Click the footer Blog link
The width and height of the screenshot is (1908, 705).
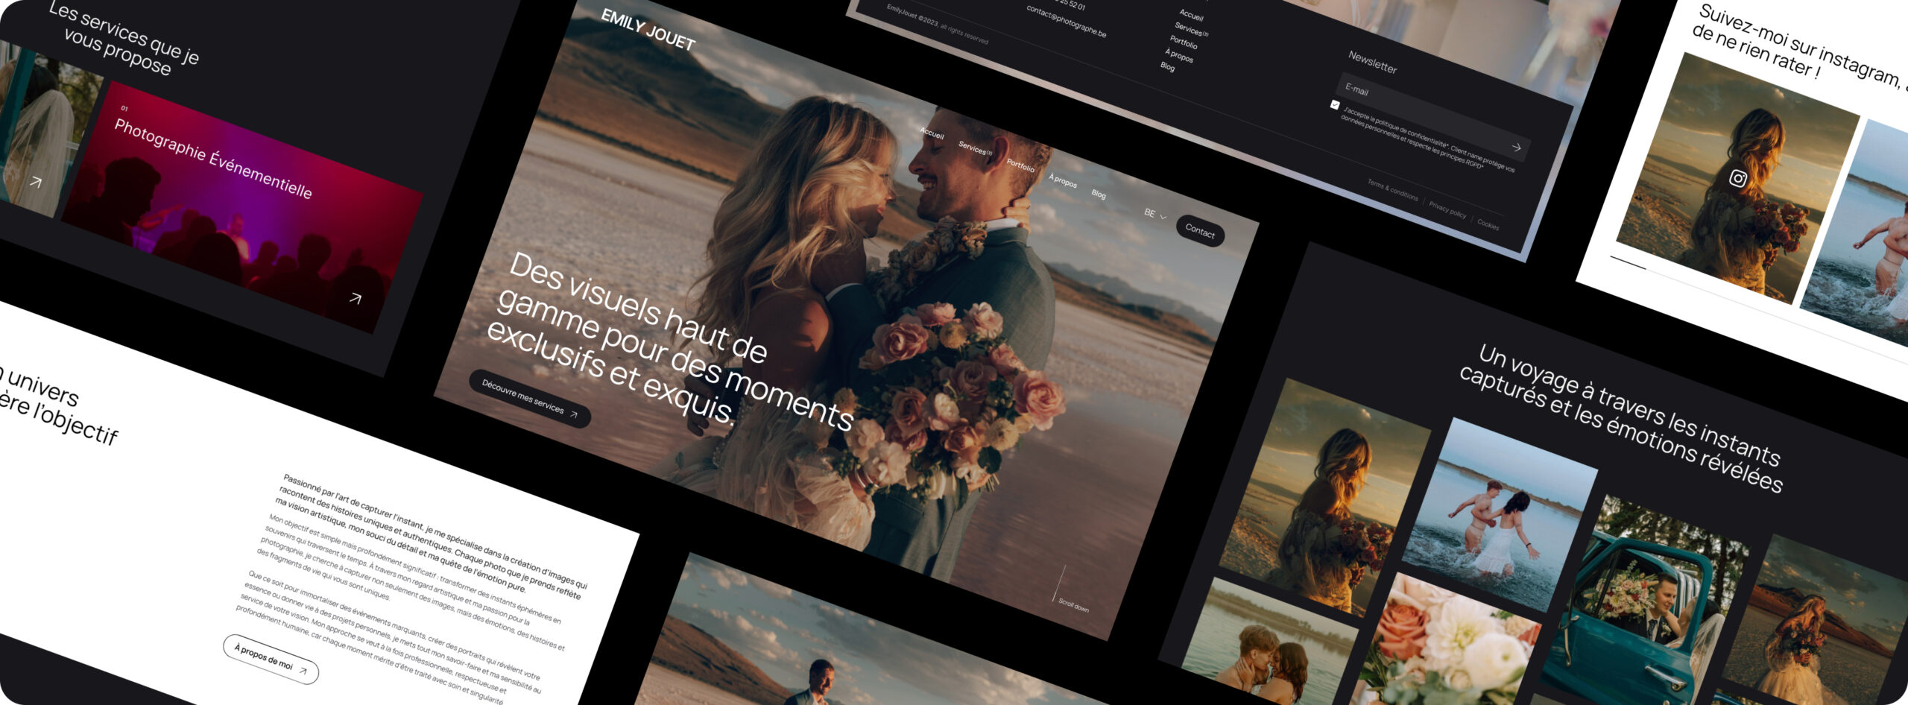coord(1167,67)
